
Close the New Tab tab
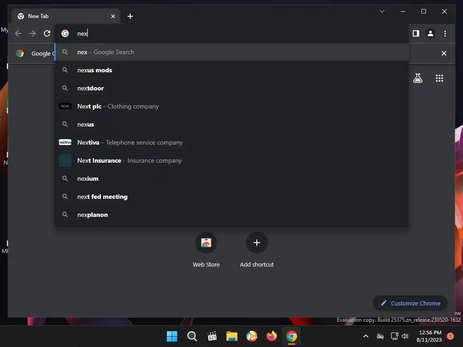pos(113,16)
